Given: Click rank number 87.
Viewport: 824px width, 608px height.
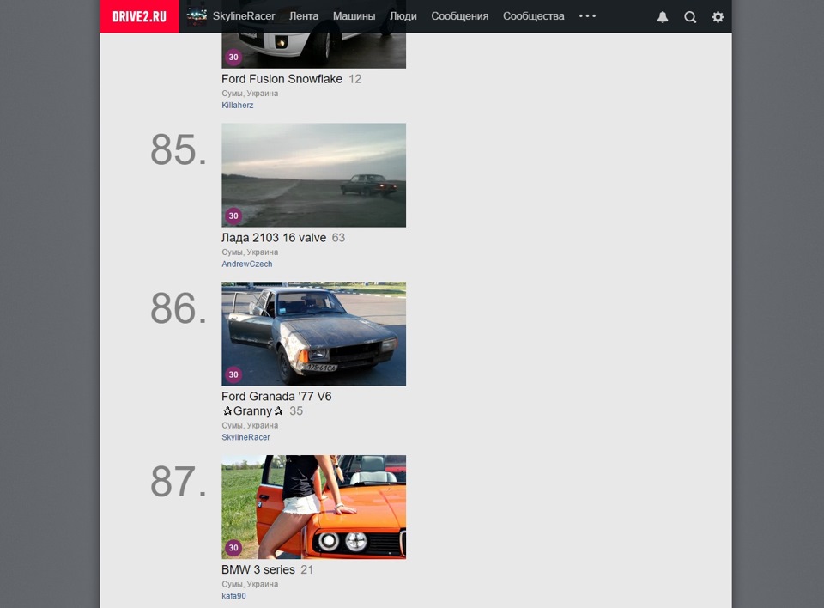Looking at the screenshot, I should [x=179, y=482].
